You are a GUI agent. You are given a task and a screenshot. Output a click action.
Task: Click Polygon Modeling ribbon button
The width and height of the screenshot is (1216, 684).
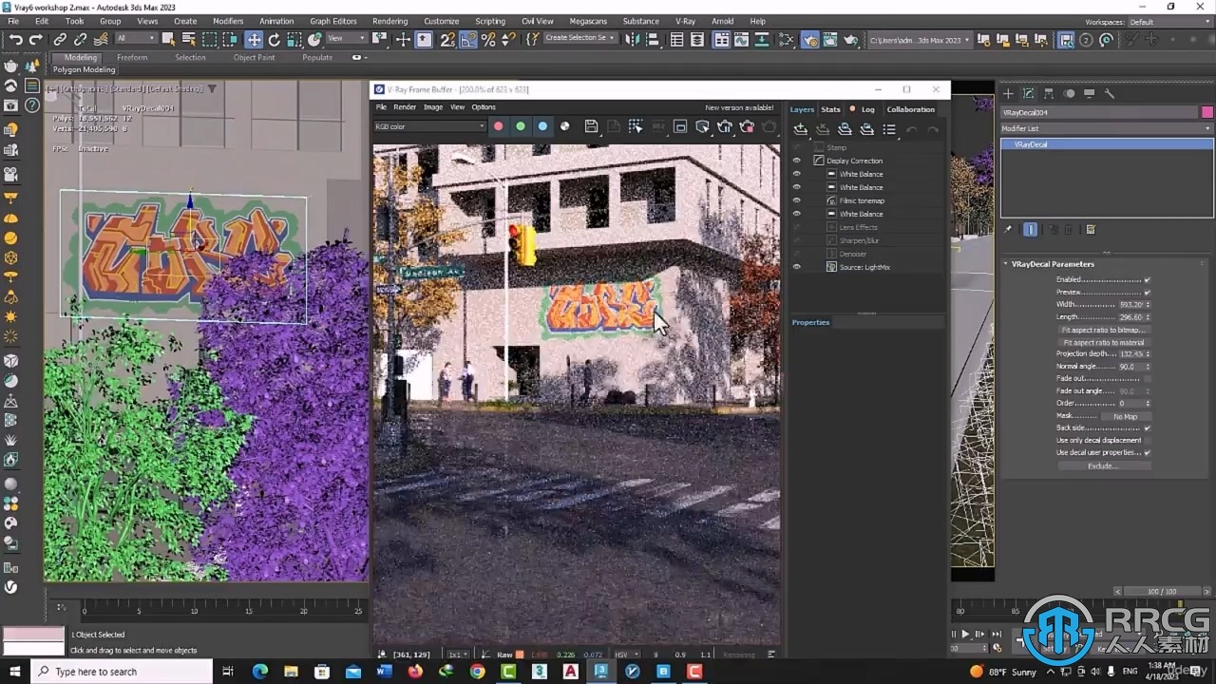[84, 69]
